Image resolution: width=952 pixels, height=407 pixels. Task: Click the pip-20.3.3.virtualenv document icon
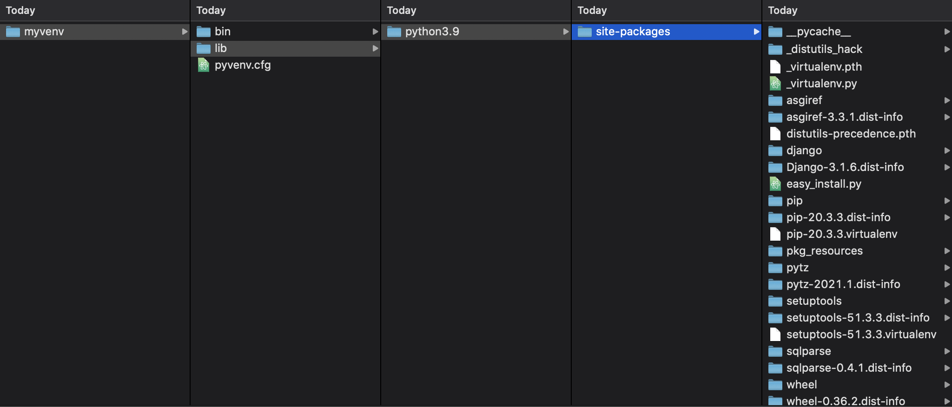point(775,234)
